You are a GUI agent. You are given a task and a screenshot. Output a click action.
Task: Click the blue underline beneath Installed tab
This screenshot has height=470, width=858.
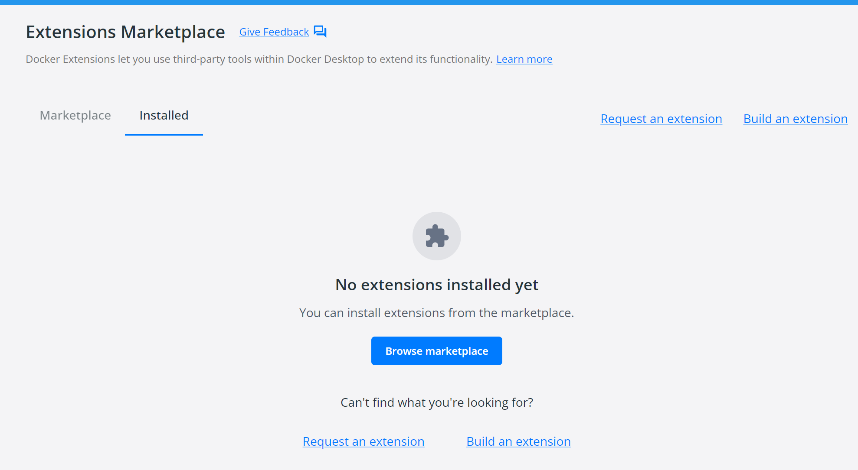coord(164,134)
